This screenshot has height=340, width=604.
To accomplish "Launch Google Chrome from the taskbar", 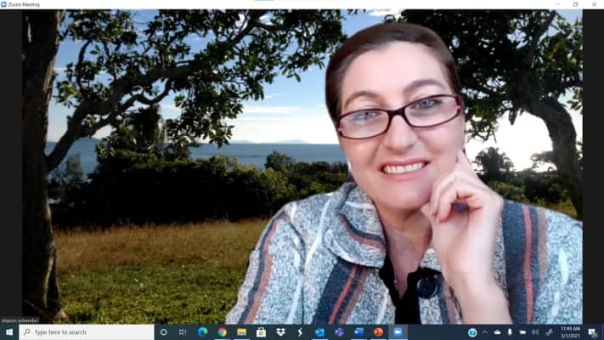I will [222, 332].
